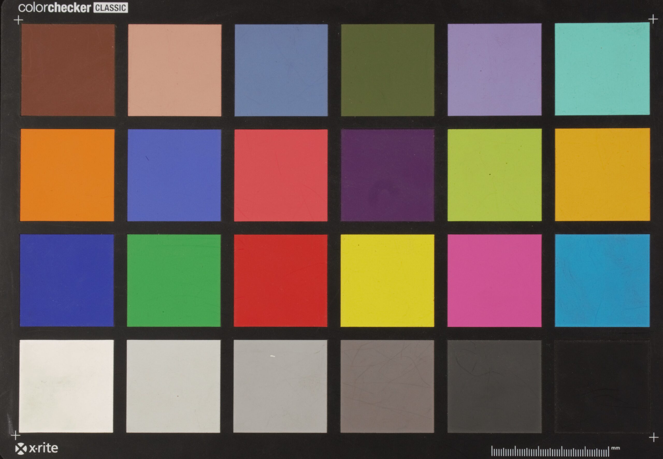Click the cyan blue patch
Screen dimensions: 663x459
pos(602,281)
